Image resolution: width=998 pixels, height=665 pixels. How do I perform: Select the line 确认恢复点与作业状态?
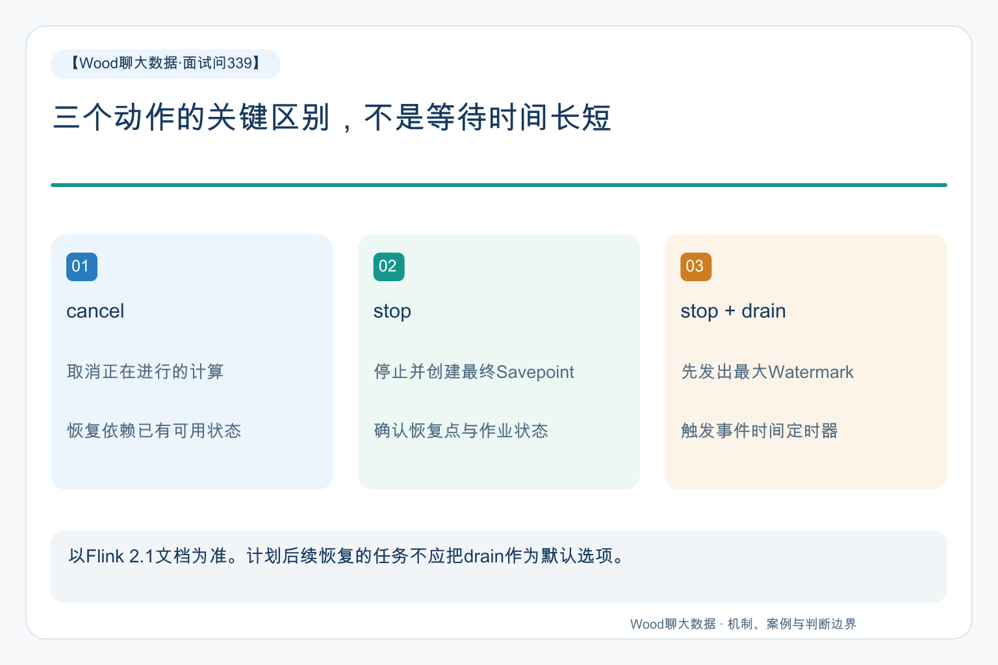[461, 431]
